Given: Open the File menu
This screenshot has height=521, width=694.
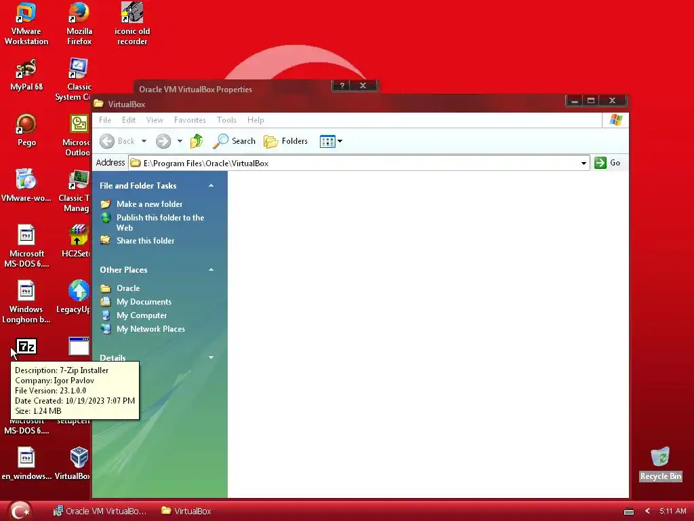Looking at the screenshot, I should (x=105, y=120).
